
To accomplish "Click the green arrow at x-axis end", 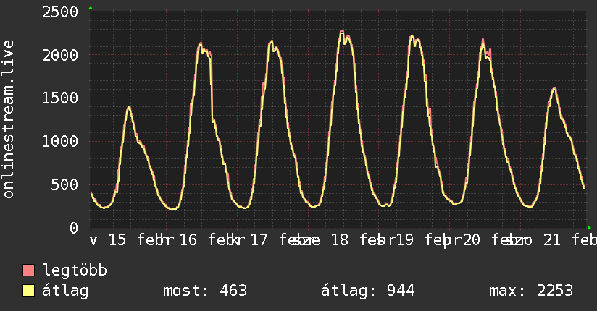I will (588, 227).
